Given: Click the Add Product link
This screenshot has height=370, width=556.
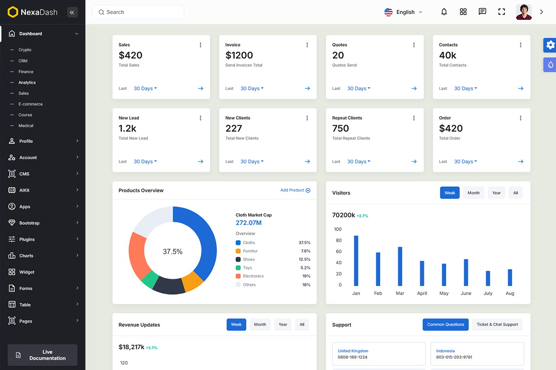Looking at the screenshot, I should tap(295, 190).
